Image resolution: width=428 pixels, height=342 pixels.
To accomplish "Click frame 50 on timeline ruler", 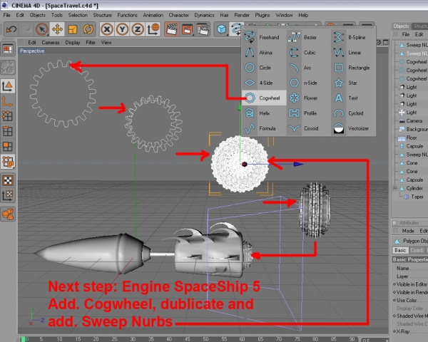I will click(205, 339).
